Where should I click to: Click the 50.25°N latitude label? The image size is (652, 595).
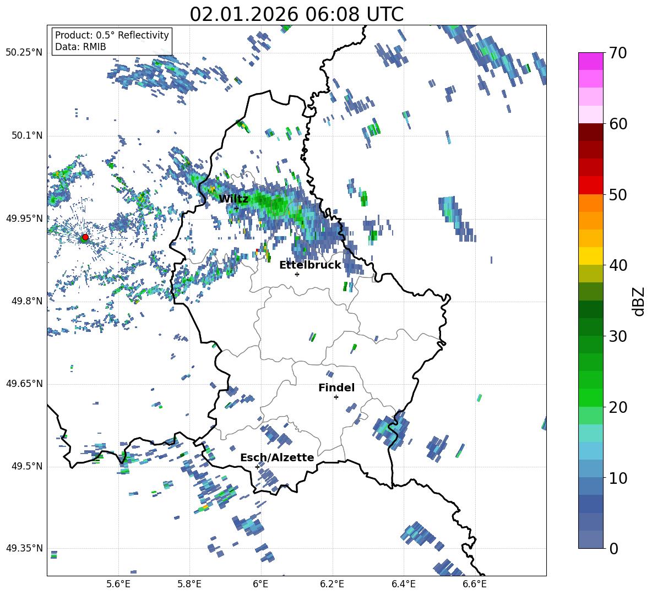24,53
